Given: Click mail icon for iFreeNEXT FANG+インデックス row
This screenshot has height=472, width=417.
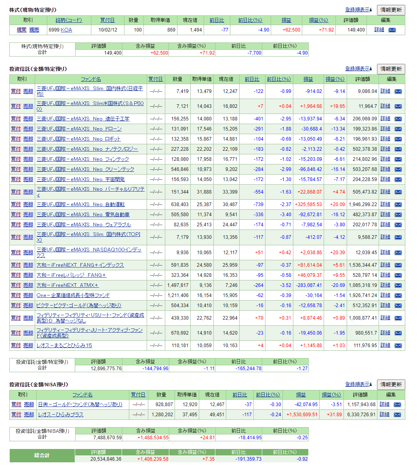Looking at the screenshot, I should [398, 265].
